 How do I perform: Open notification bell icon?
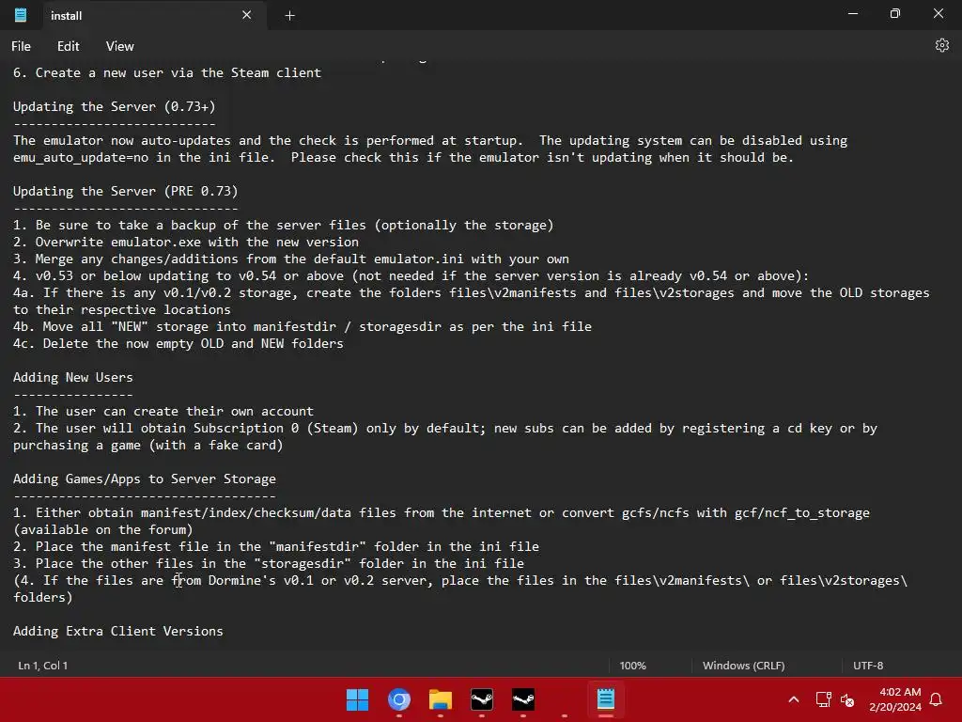coord(937,699)
